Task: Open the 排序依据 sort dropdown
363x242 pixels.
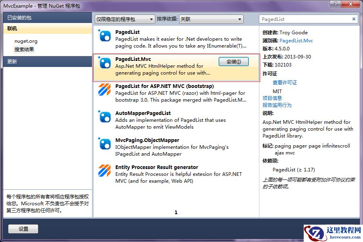Action: 211,19
